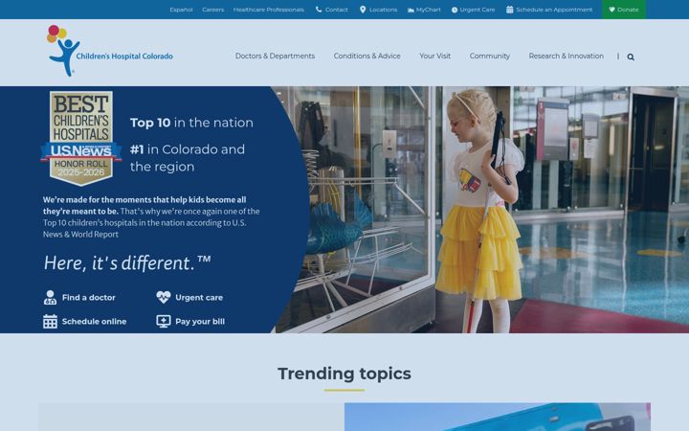The width and height of the screenshot is (689, 431).
Task: Click the green Donate button
Action: point(624,10)
